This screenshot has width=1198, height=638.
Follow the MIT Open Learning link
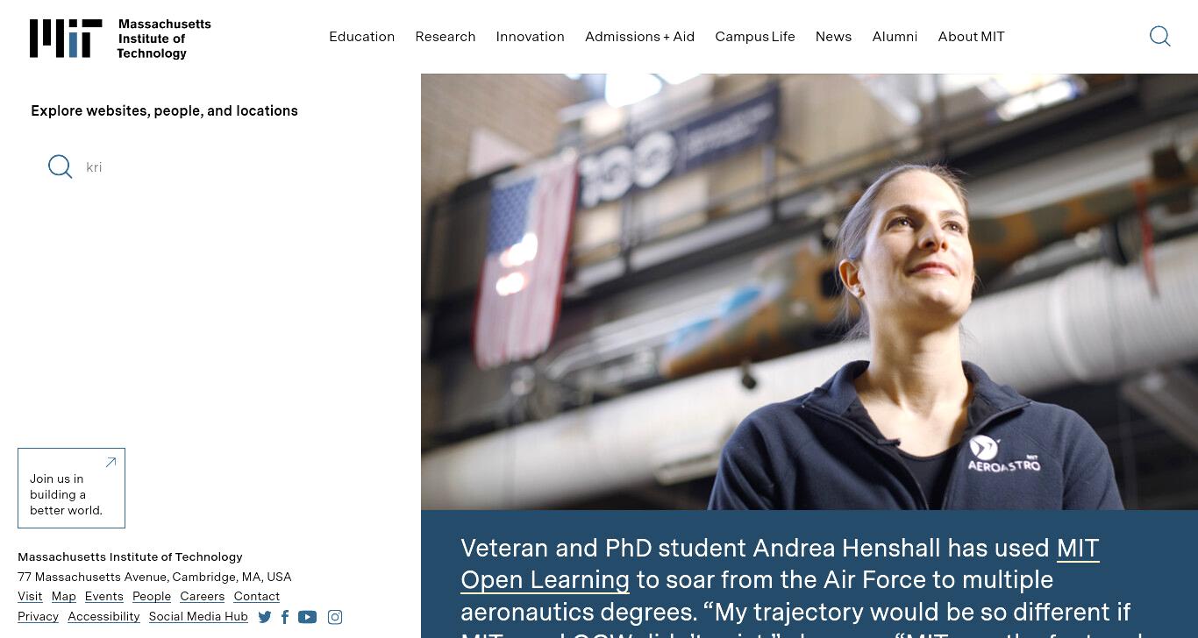coord(780,564)
